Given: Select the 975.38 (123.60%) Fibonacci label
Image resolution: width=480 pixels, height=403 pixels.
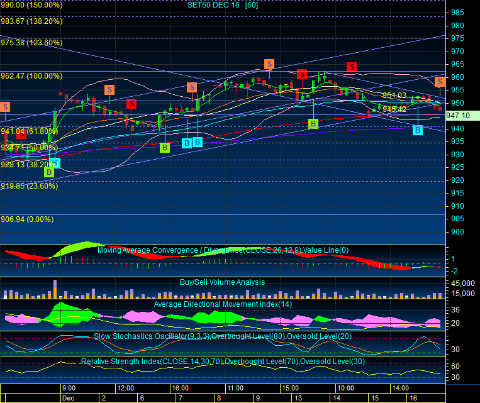Looking at the screenshot, I should 31,43.
